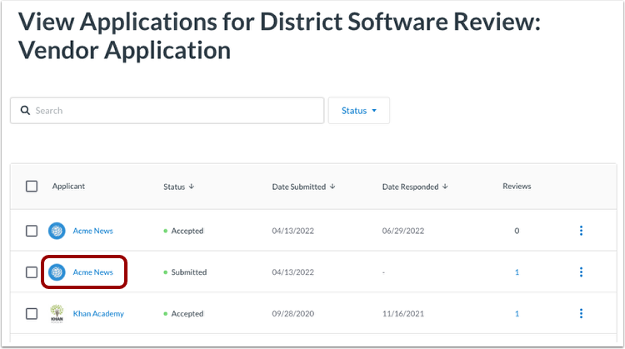625x349 pixels.
Task: Open the 1 review link for submitted Acme News
Action: click(517, 272)
